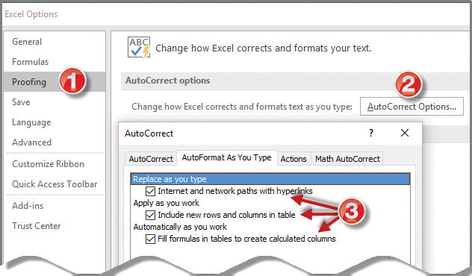
Task: Open the Math AutoCorrect tab
Action: tap(347, 159)
